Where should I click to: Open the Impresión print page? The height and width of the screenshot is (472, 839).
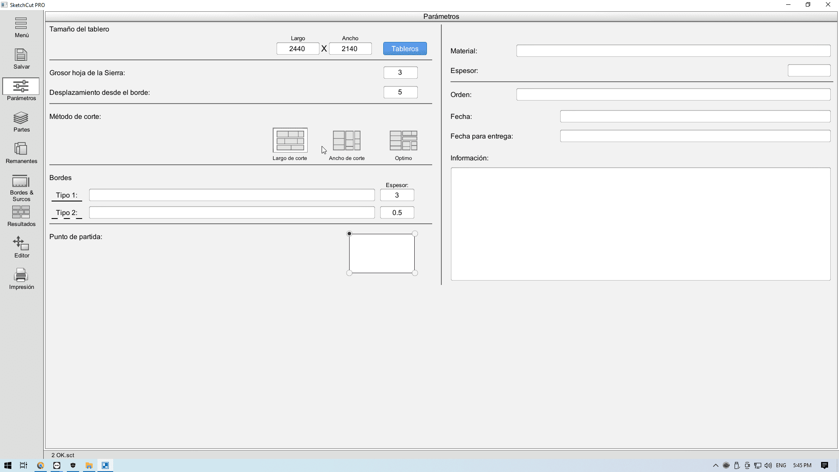pyautogui.click(x=21, y=279)
